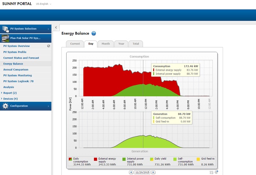Viewport: 256px width, 175px height.
Task: Open the Energy Balance help icon
Action: (94, 34)
